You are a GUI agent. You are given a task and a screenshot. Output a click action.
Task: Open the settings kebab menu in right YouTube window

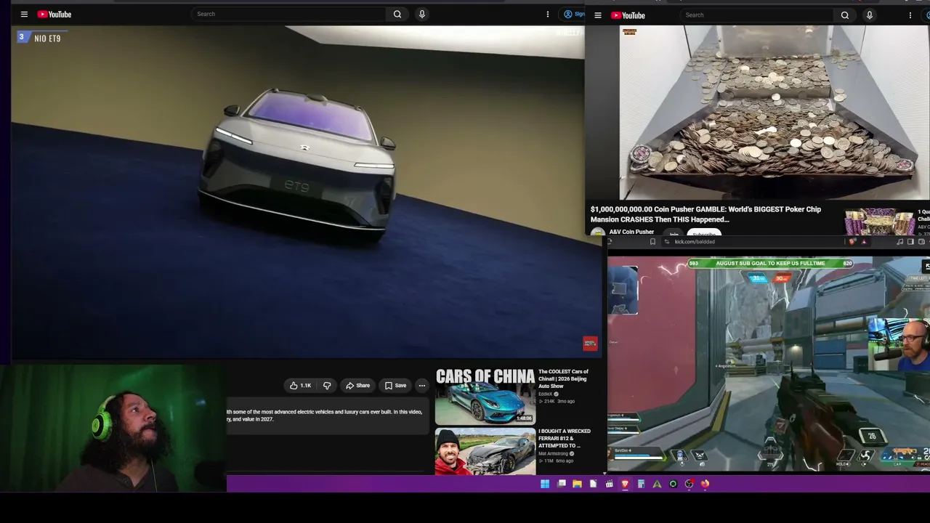click(x=910, y=15)
